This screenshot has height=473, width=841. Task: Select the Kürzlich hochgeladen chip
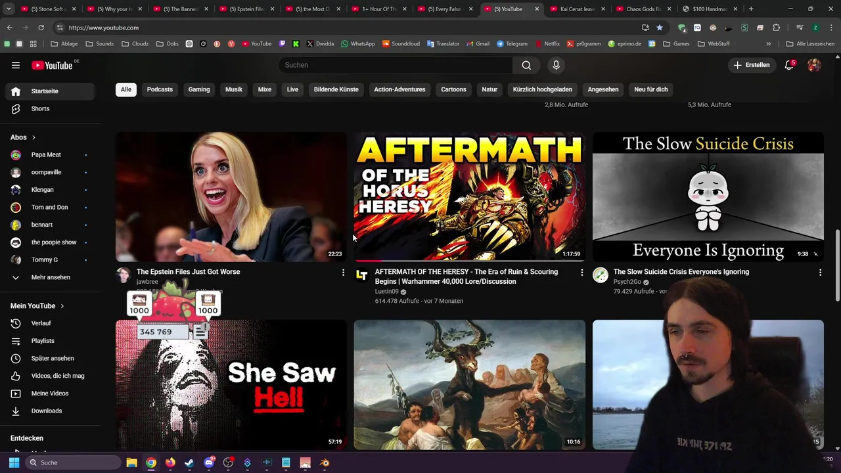tap(542, 89)
